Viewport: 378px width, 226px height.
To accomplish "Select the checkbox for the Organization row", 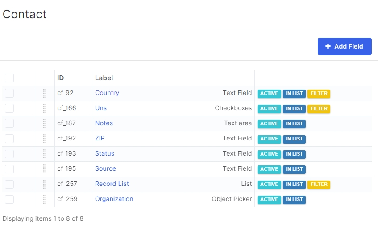I will 9,199.
